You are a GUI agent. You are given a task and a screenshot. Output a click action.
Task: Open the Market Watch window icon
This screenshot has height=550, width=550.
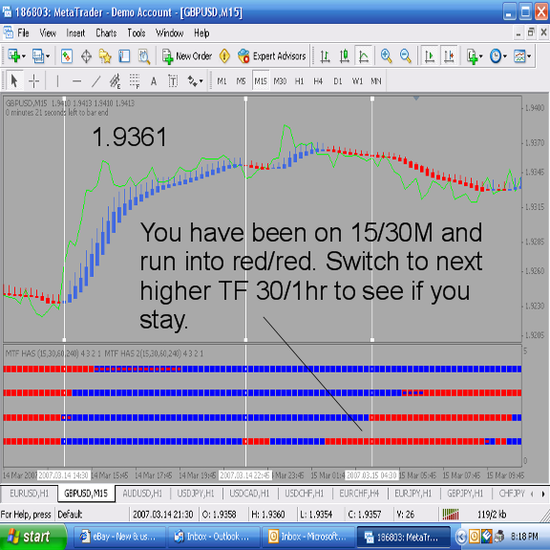click(67, 56)
